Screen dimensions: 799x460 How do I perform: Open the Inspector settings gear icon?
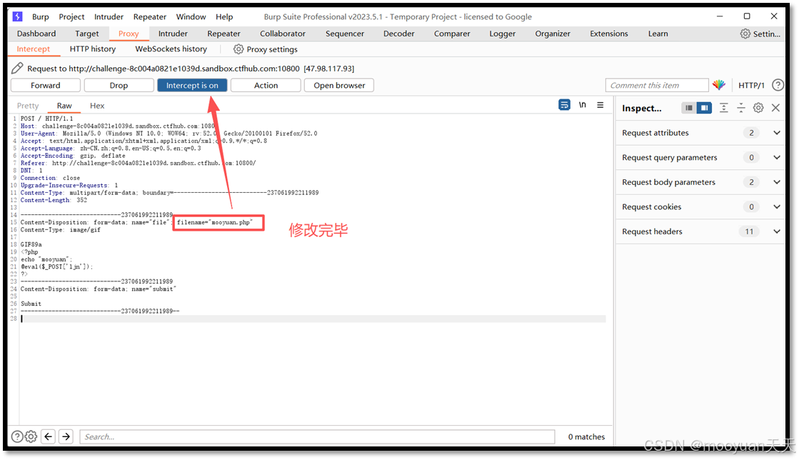(758, 108)
